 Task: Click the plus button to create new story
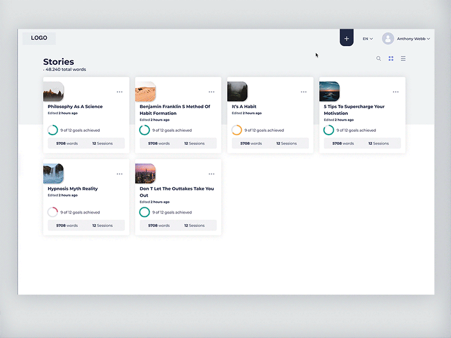[x=346, y=37]
